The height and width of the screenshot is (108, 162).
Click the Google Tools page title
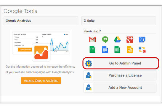20,11
